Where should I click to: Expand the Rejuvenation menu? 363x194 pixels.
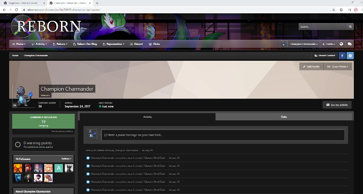pos(114,44)
